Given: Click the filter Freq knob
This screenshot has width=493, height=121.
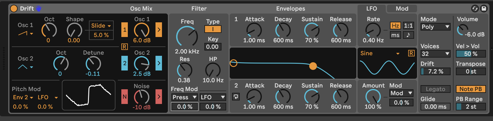Looking at the screenshot, I should (187, 37).
